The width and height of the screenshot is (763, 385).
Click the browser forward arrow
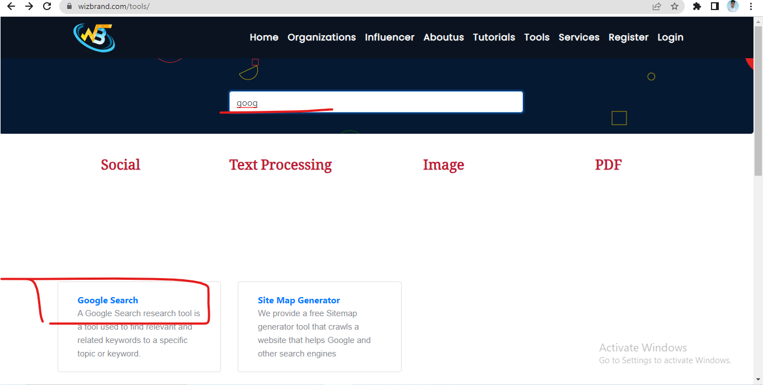click(30, 6)
